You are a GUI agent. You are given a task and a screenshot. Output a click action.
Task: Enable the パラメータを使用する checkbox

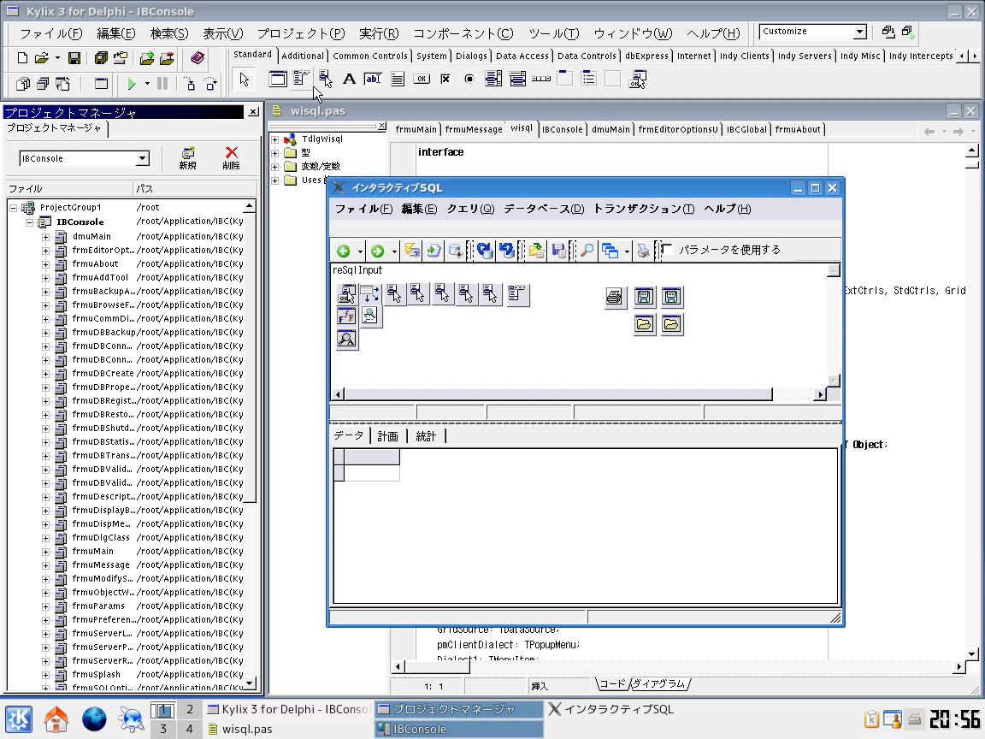667,250
